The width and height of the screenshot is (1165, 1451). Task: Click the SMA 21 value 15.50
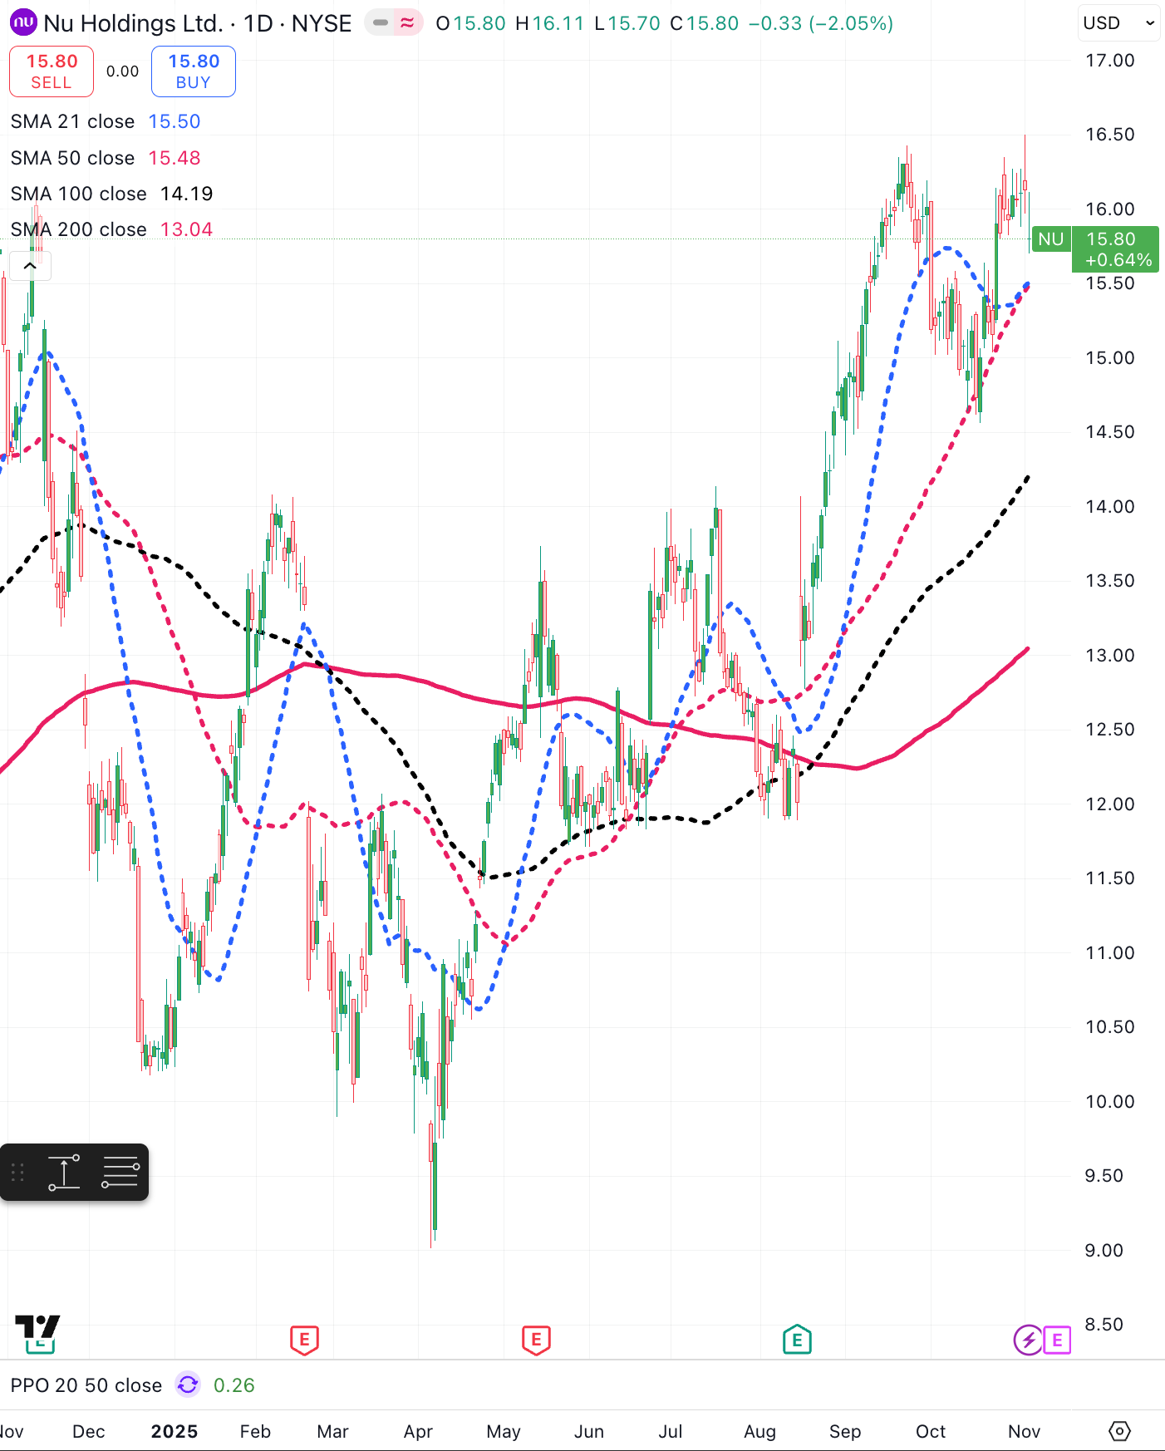175,121
